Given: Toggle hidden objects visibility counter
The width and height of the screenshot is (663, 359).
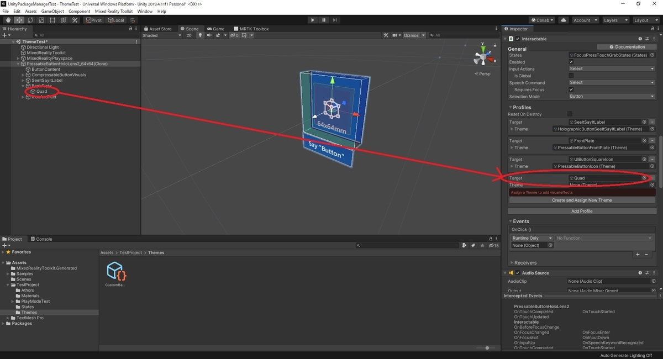Looking at the screenshot, I should (234, 35).
